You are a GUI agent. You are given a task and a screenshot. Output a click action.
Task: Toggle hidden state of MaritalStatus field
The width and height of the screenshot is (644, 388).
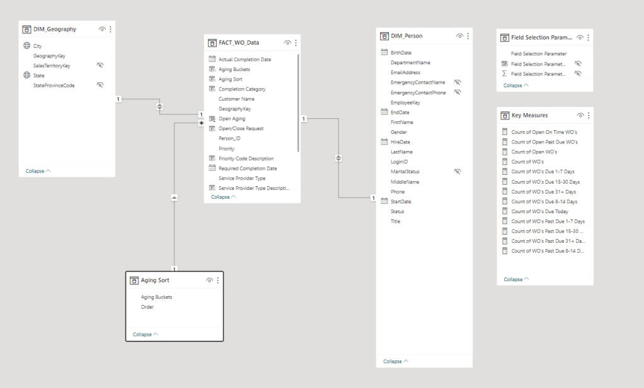coord(458,172)
